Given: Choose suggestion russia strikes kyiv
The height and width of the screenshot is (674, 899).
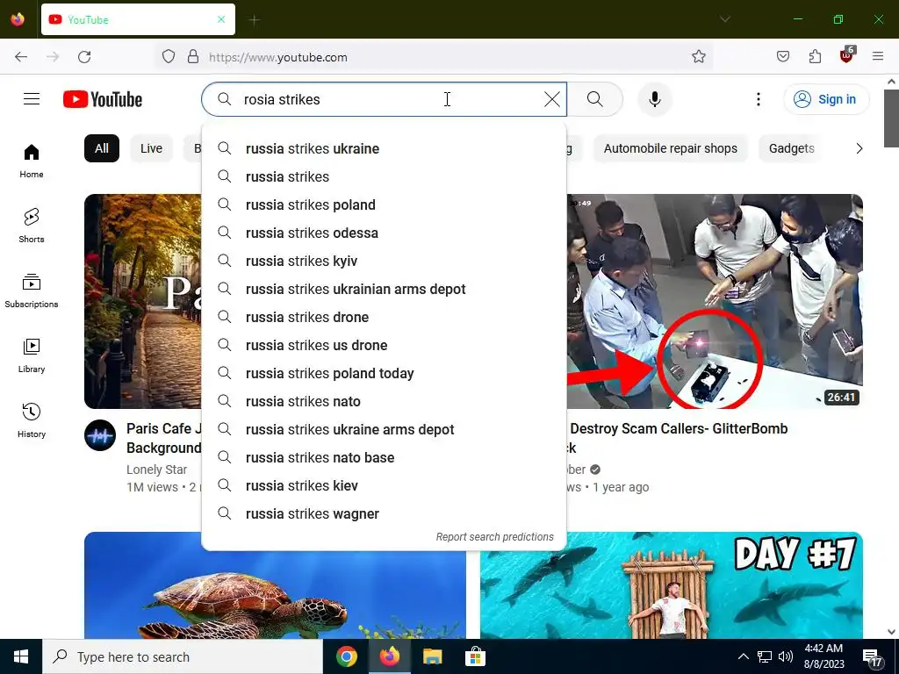Looking at the screenshot, I should pyautogui.click(x=385, y=261).
